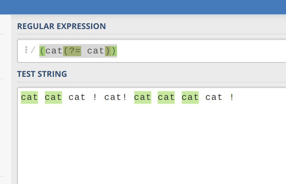The height and width of the screenshot is (184, 286).
Task: Click the fifth cat, highlighted after 'cat!'
Action: click(x=143, y=97)
